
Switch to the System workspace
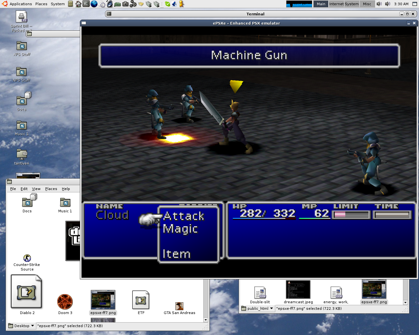tap(352, 4)
